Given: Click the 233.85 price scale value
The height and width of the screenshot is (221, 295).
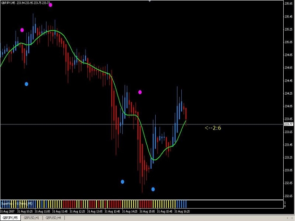Looking at the screenshot, I should click(x=288, y=119).
